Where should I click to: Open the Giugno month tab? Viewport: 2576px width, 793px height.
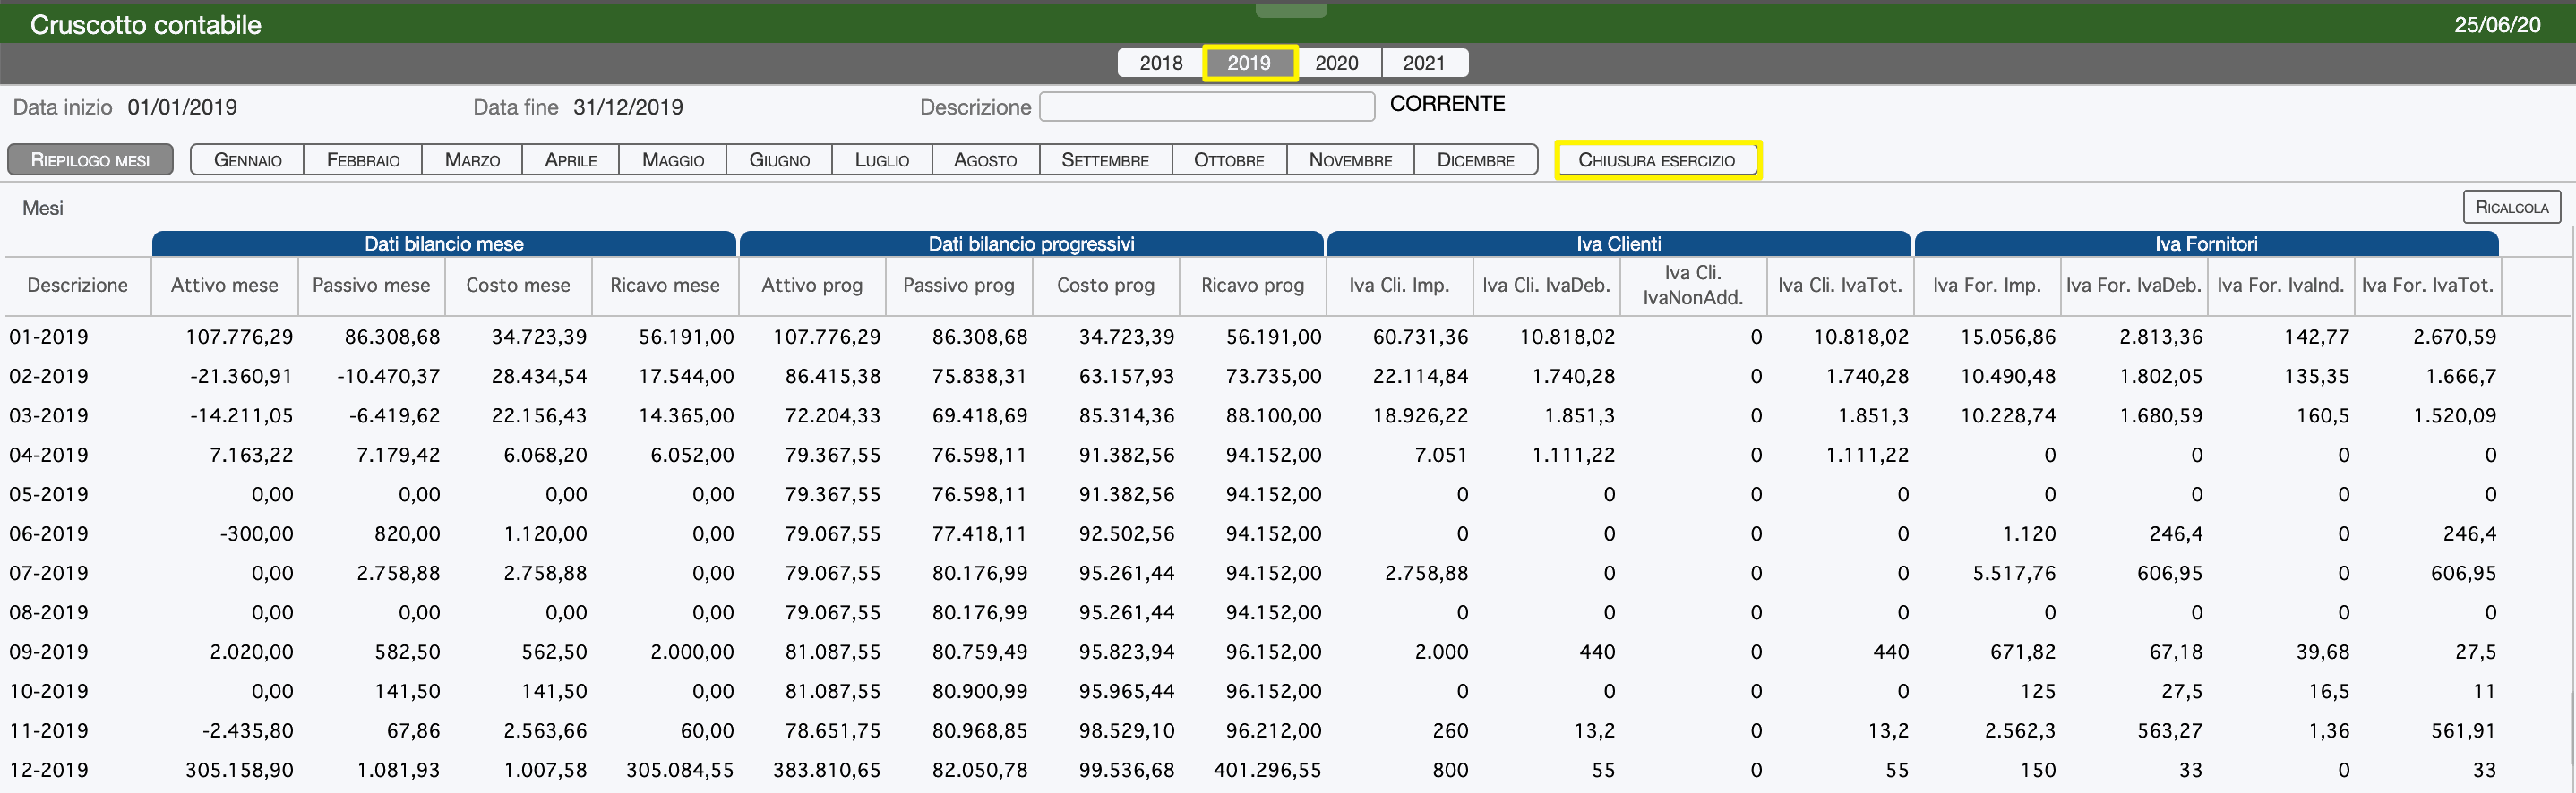[779, 160]
